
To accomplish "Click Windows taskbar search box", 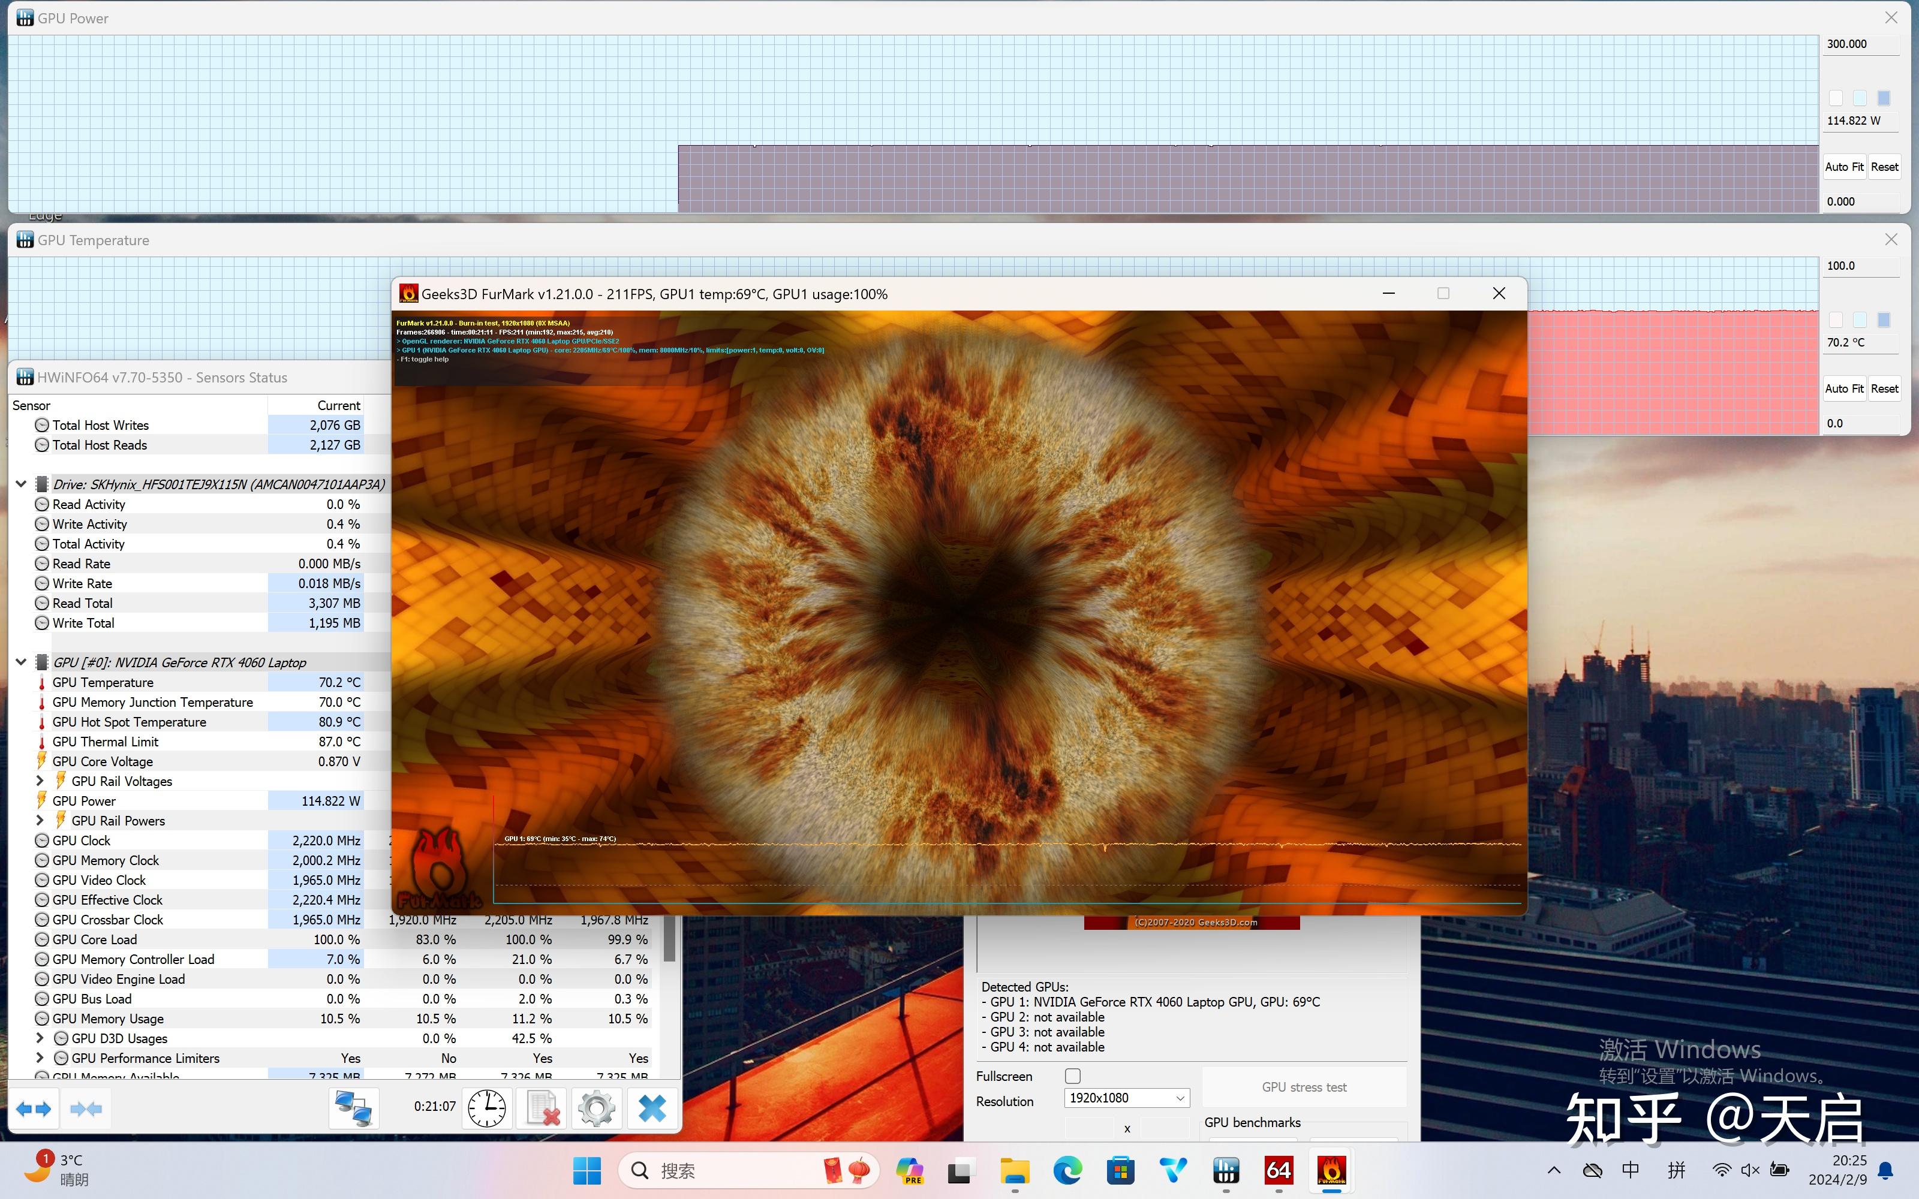I will pos(748,1170).
